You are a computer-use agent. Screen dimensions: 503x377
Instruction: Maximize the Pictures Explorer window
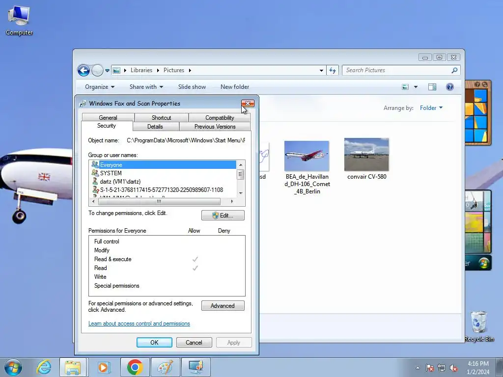439,57
